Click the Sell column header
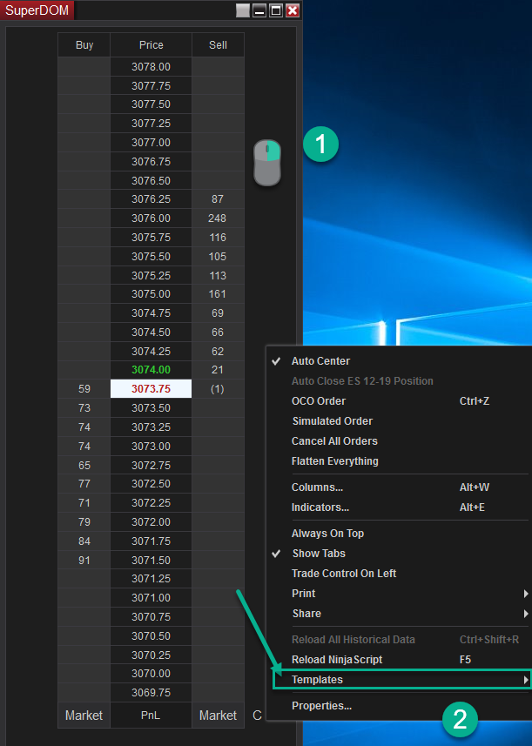This screenshot has height=746, width=532. tap(218, 45)
